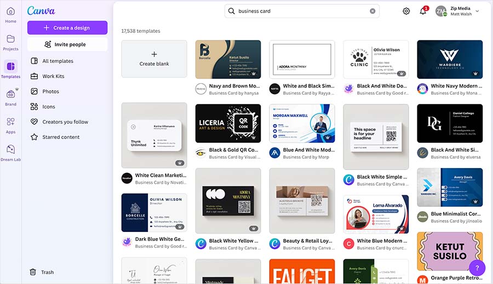The width and height of the screenshot is (493, 284).
Task: Open the Lorna Alvarado card thumbnail
Action: pyautogui.click(x=376, y=215)
